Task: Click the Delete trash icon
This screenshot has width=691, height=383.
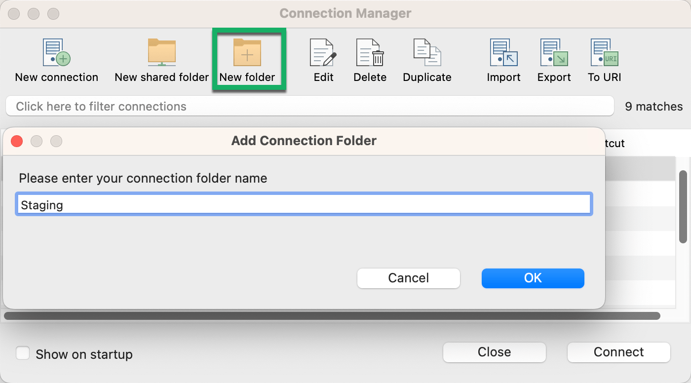Action: [x=370, y=53]
